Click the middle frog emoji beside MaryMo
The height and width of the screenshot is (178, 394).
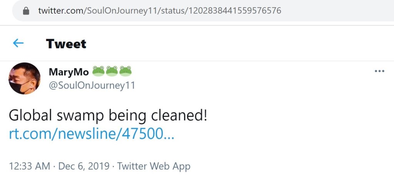(112, 71)
